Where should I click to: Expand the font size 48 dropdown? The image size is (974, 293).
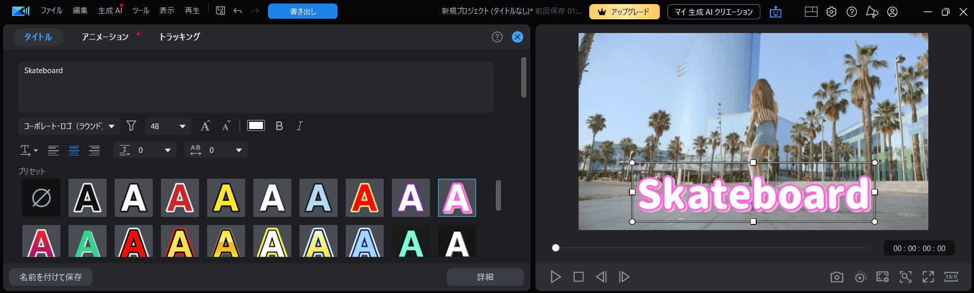[x=182, y=126]
